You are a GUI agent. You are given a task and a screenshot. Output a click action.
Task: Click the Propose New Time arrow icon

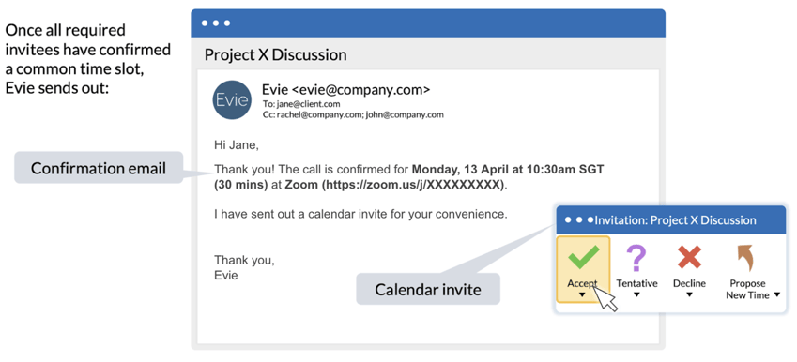[745, 257]
